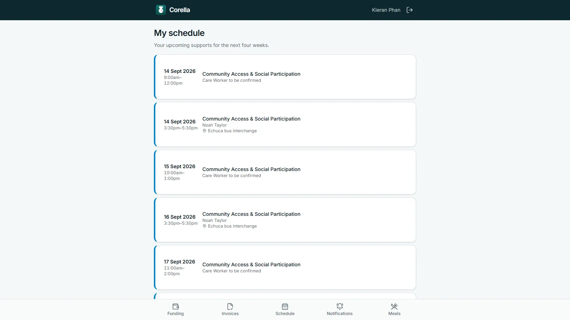
Task: Click the '11:00am–2:00pm' time text
Action: 174,271
